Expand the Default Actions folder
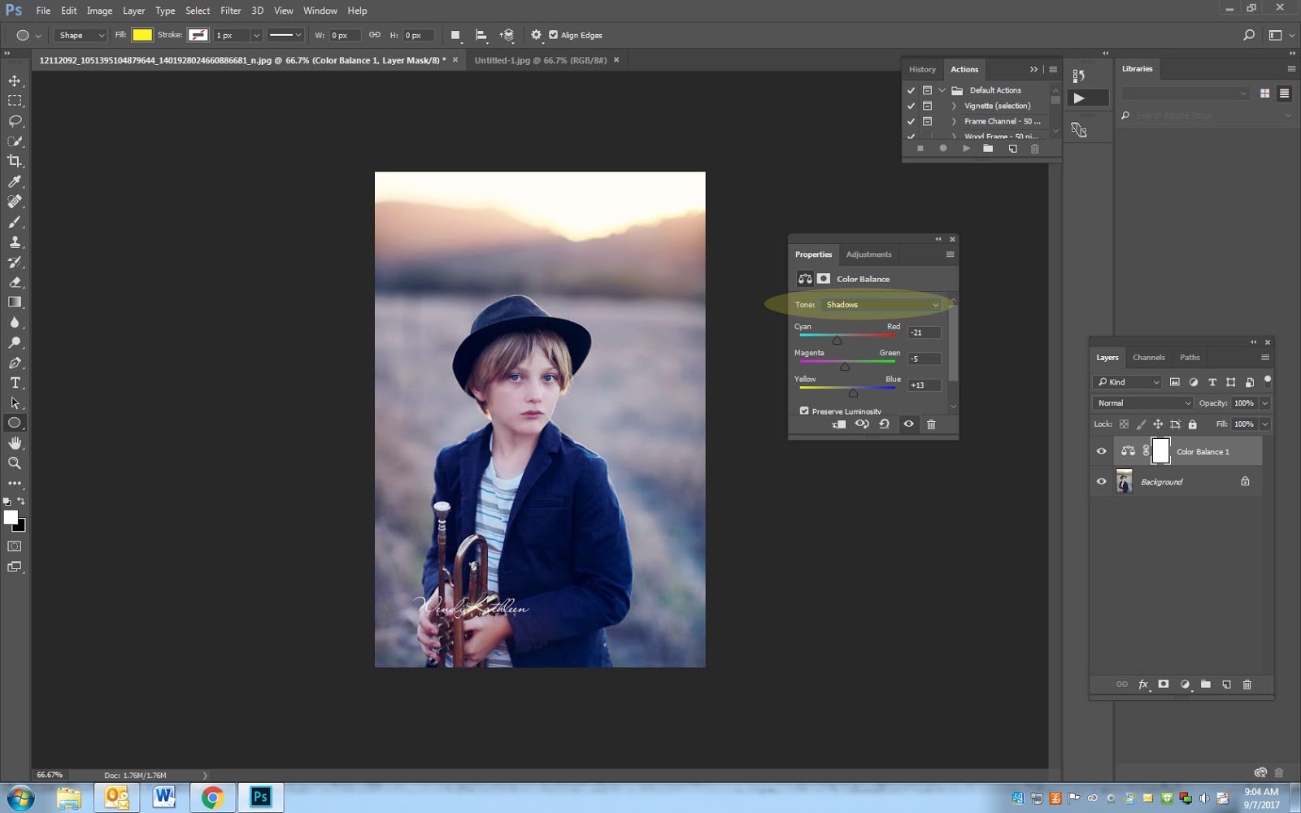Viewport: 1301px width, 813px height. click(942, 89)
